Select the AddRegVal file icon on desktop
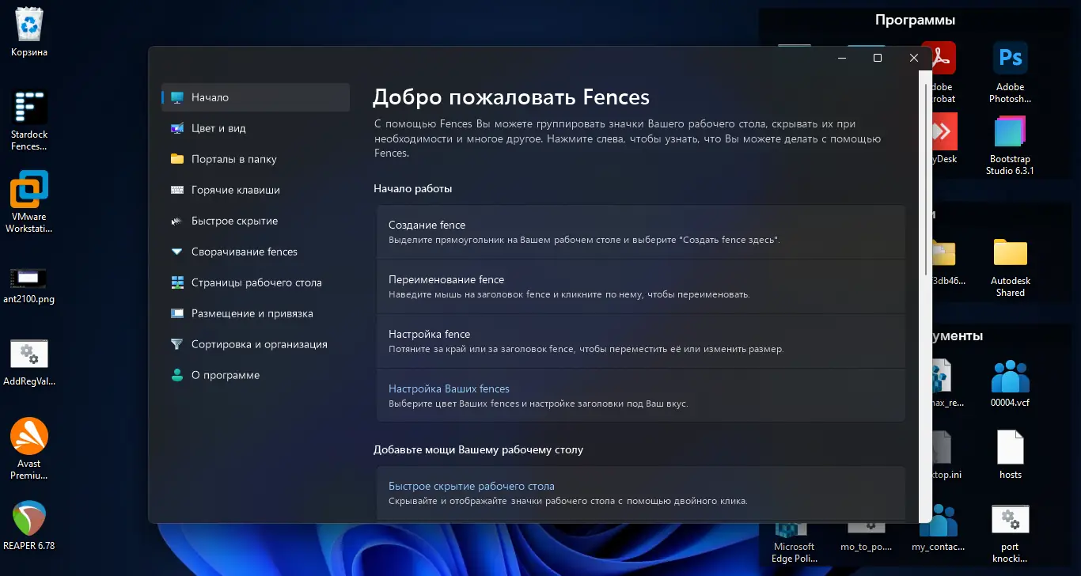This screenshot has width=1081, height=576. coord(29,363)
